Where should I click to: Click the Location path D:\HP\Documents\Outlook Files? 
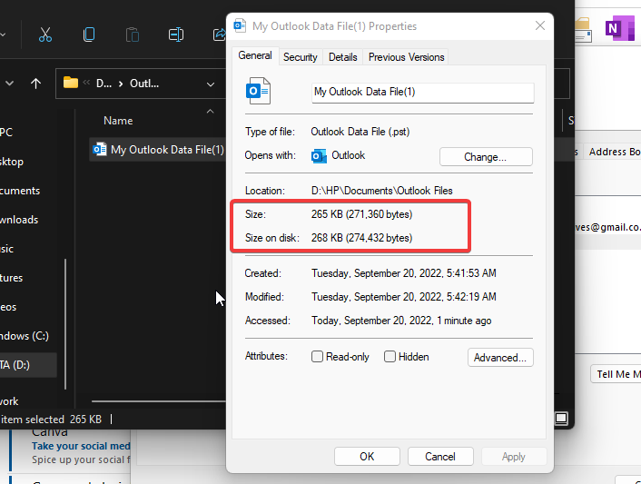click(x=382, y=191)
